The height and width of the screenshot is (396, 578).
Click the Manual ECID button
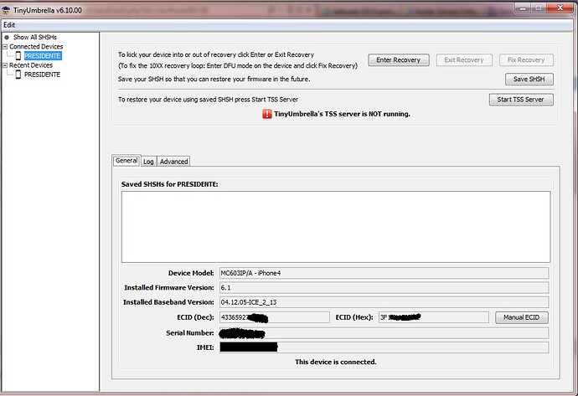[521, 317]
